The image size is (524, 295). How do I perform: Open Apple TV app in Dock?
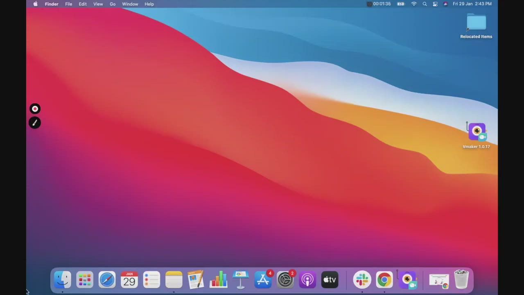click(x=330, y=280)
